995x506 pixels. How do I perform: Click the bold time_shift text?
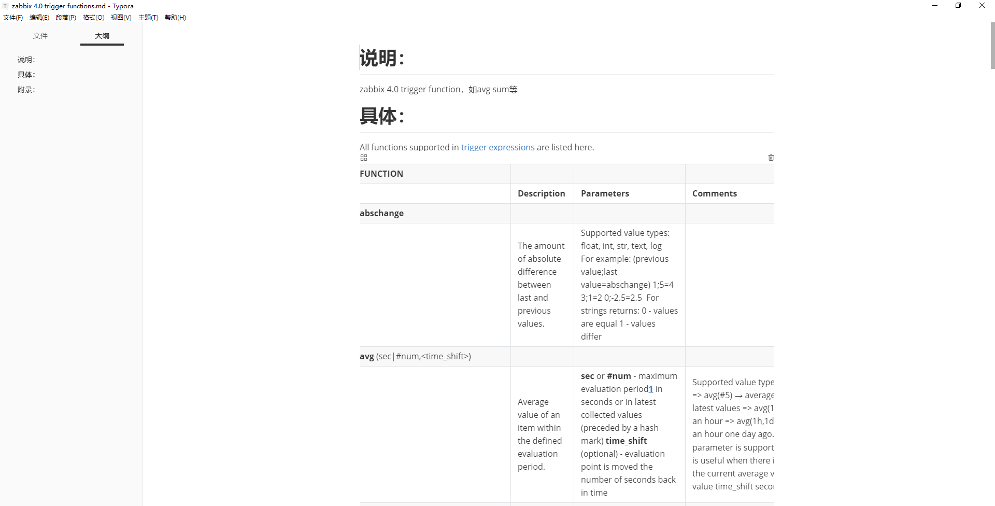click(626, 441)
